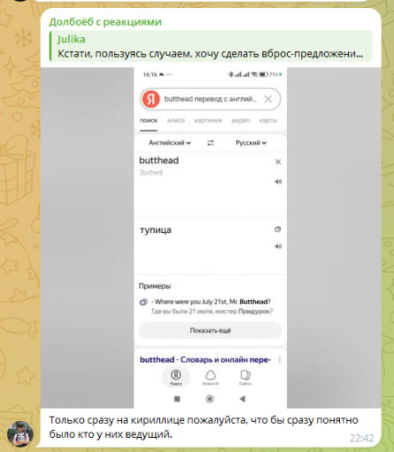
Task: Tap the Android recent apps square button
Action: click(177, 399)
